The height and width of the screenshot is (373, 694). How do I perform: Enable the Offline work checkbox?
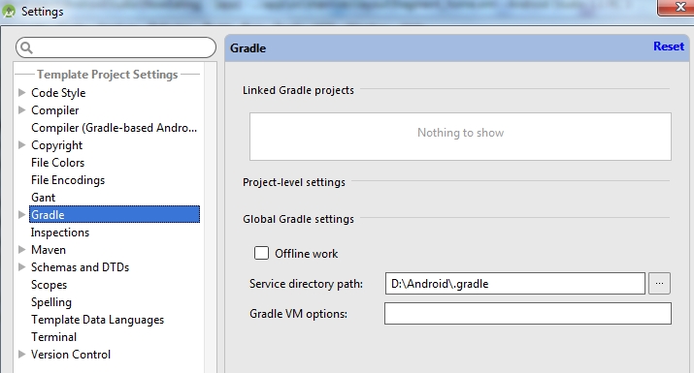pos(261,253)
